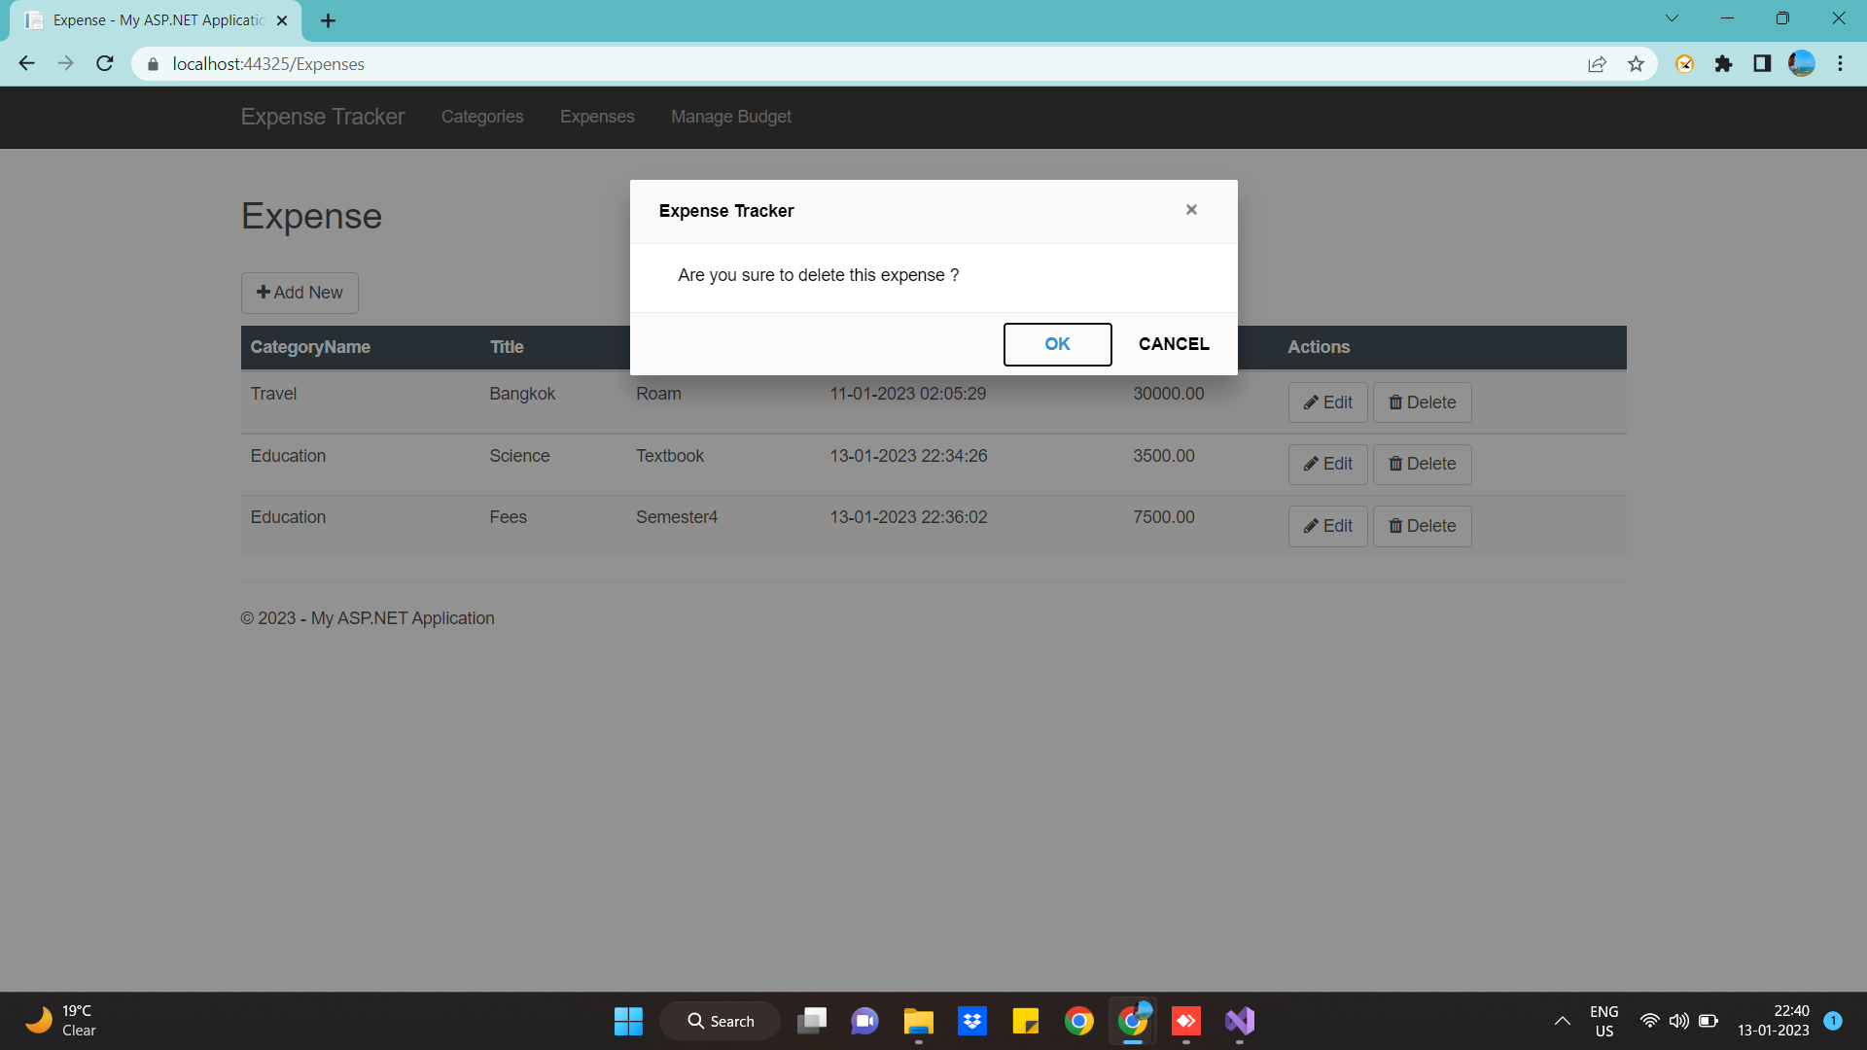Click the Wi-Fi icon in system tray
Viewport: 1867px width, 1050px height.
click(x=1650, y=1021)
